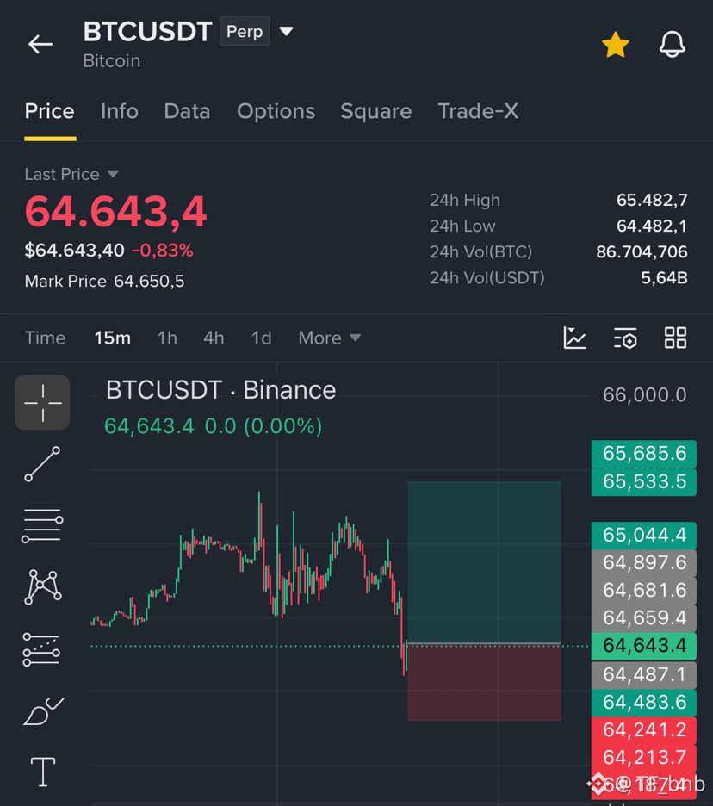Screen dimensions: 713x806
Task: Click the 65,533.5 green price label
Action: coord(643,481)
